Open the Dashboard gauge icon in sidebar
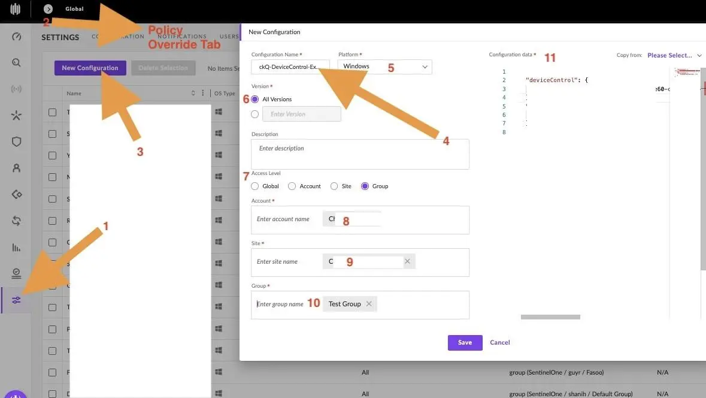The height and width of the screenshot is (398, 706). 16,37
